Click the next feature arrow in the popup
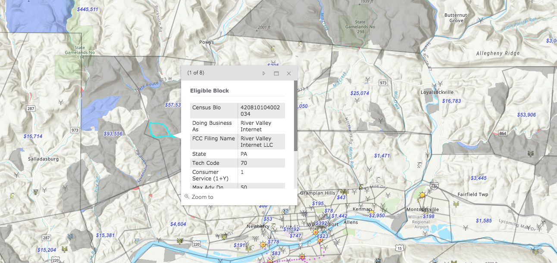 click(264, 73)
